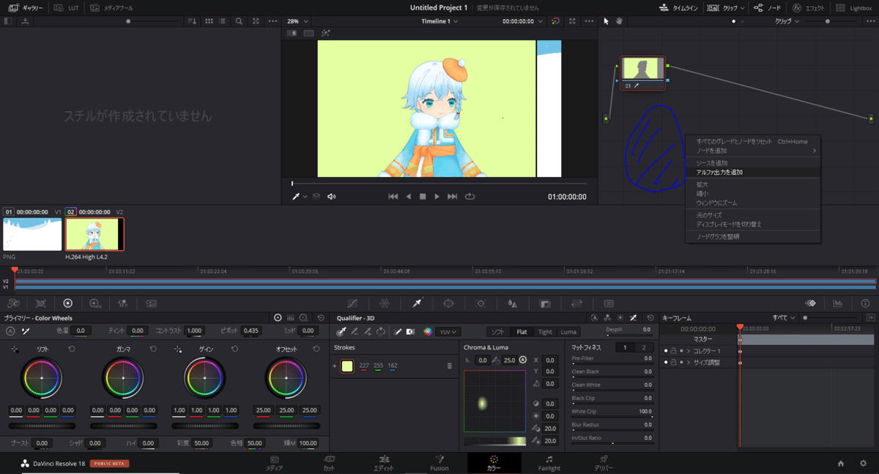Select the ソフト qualifier mode
Viewport: 879px width, 474px height.
[x=497, y=331]
